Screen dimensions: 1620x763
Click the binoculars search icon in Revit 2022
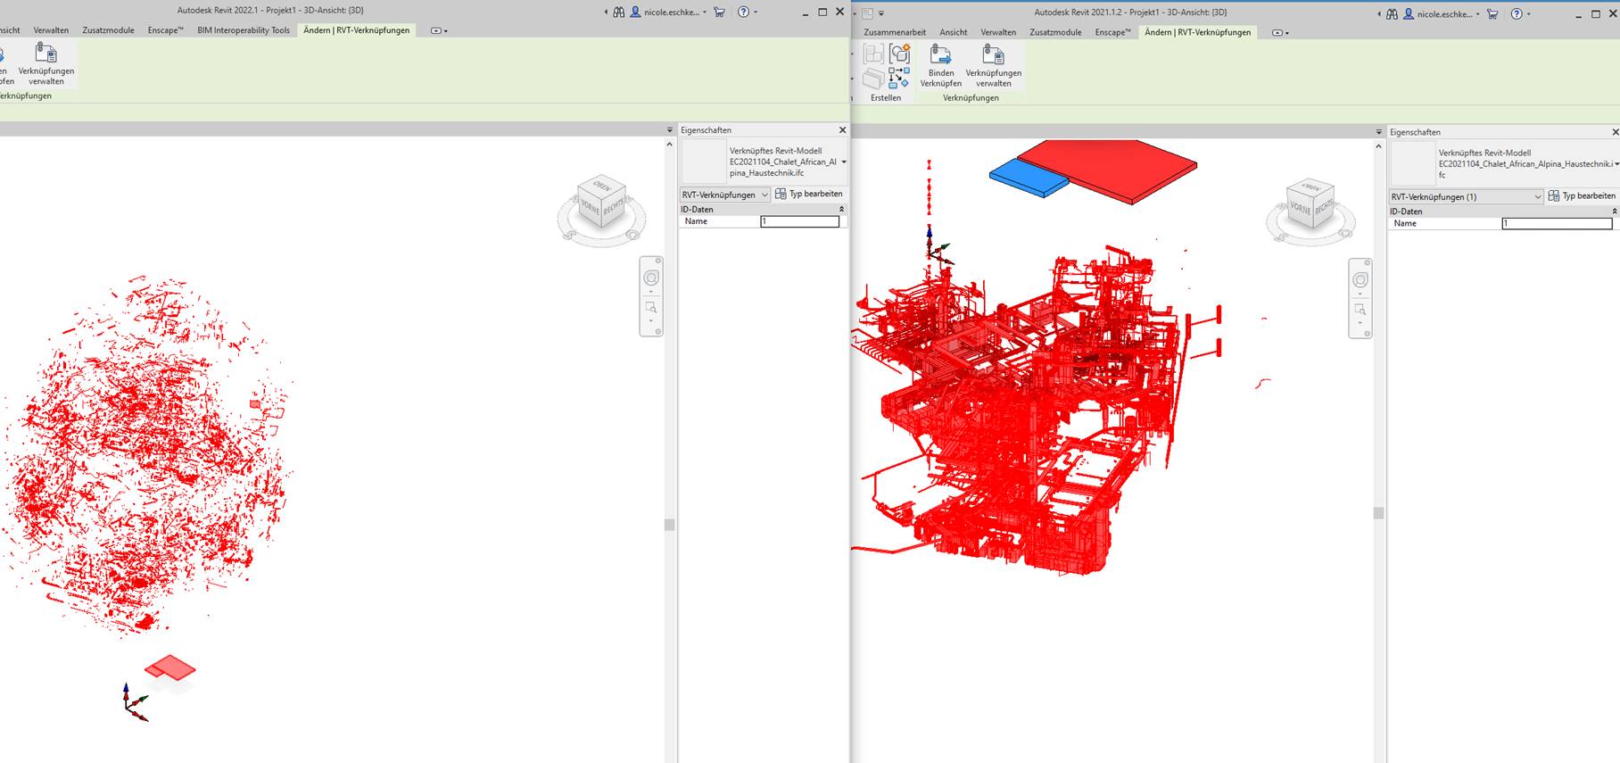(x=618, y=12)
